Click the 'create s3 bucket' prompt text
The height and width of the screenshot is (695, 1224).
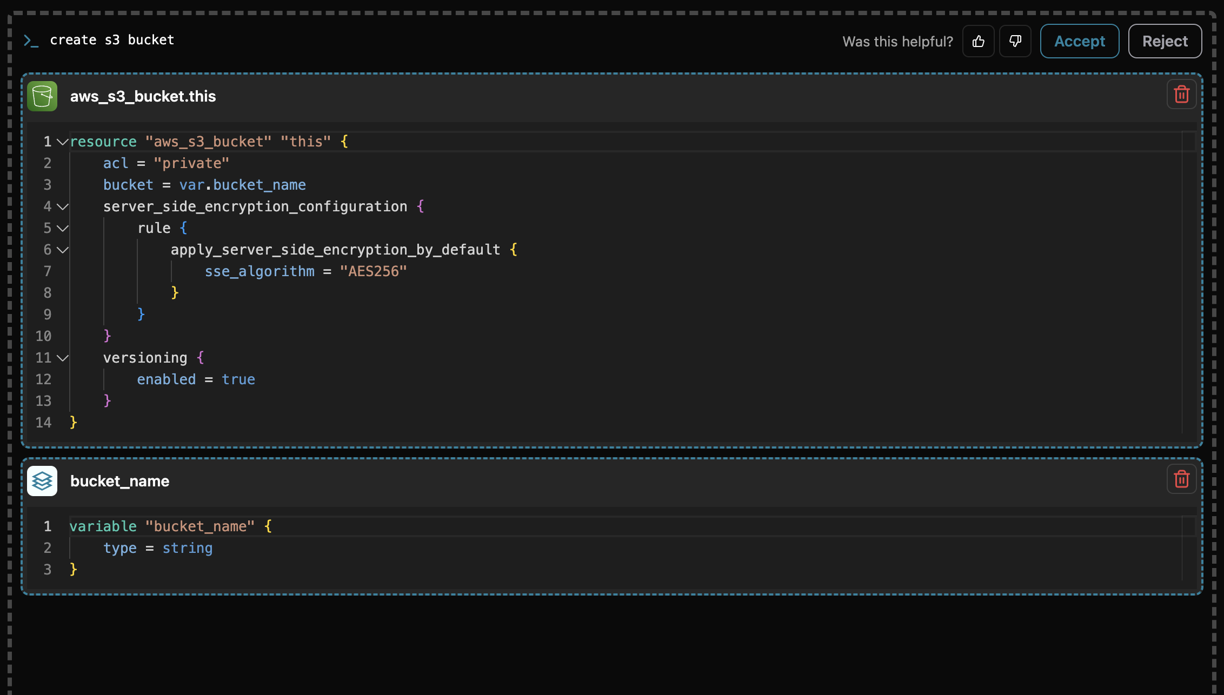(x=112, y=40)
